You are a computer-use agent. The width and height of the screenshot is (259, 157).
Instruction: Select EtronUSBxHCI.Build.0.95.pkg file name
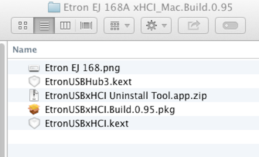tap(110, 110)
